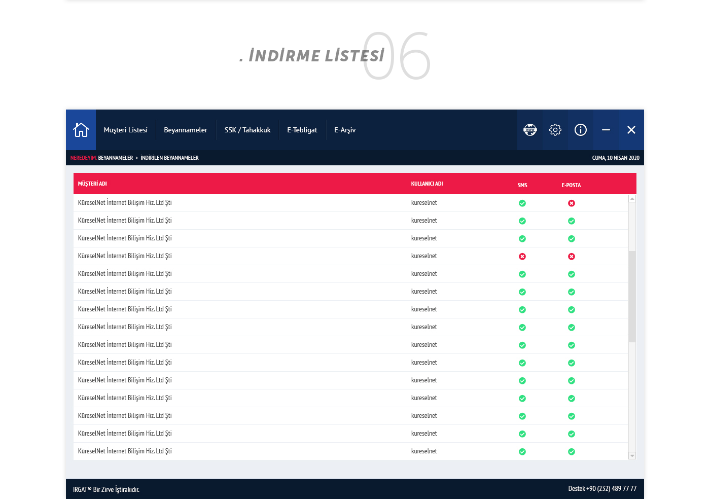The height and width of the screenshot is (499, 710).
Task: Switch to SSK / Tahakkuk section
Action: point(247,130)
